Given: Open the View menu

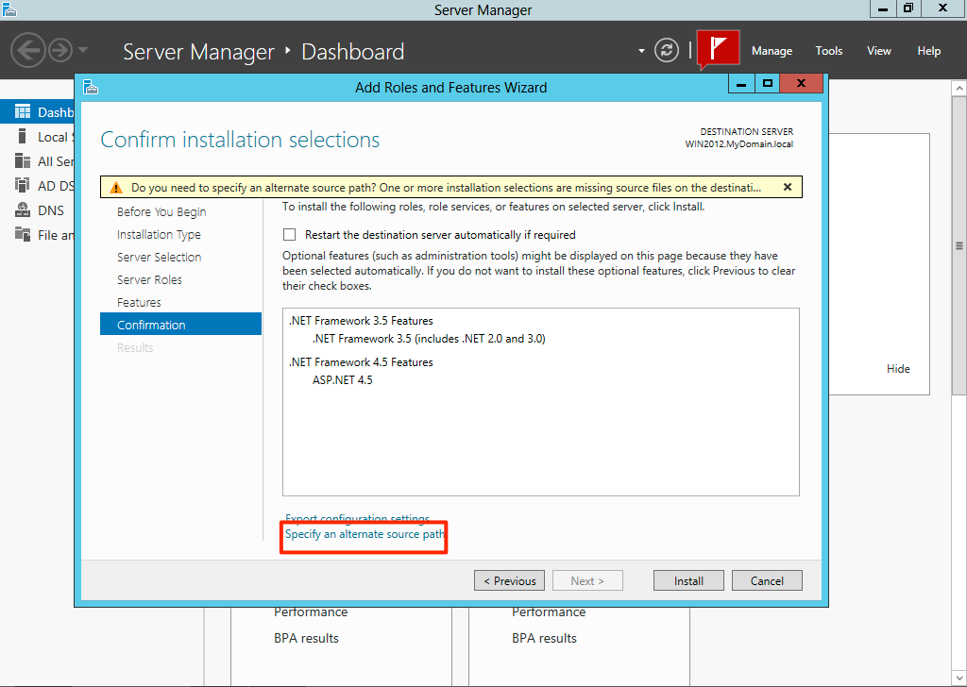Looking at the screenshot, I should (879, 51).
